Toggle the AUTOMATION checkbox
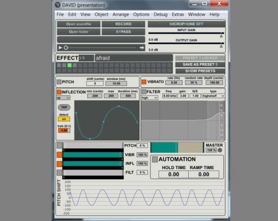 (x=155, y=159)
